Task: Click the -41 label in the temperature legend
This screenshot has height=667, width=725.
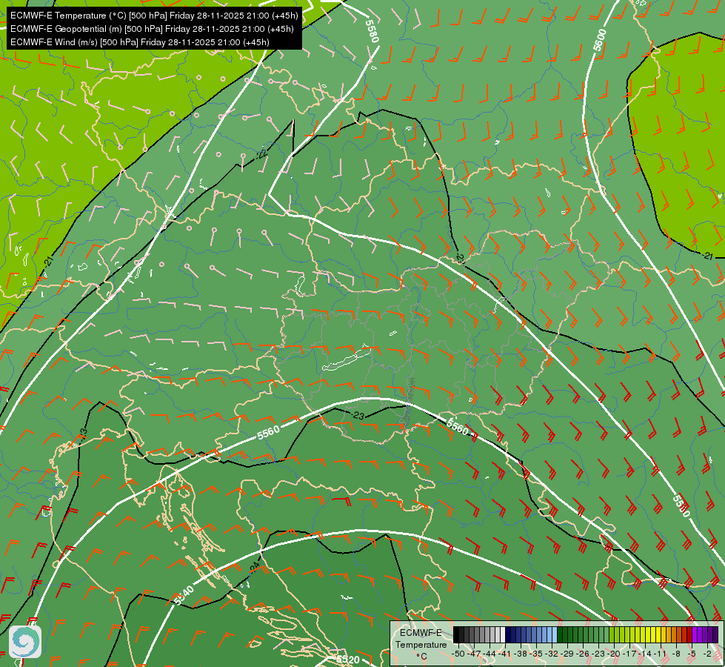Action: pos(505,654)
